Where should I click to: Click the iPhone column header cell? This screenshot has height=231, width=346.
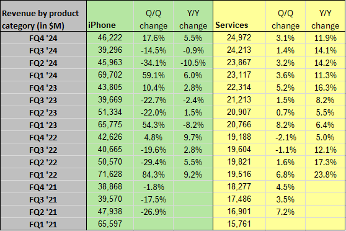tap(110, 16)
